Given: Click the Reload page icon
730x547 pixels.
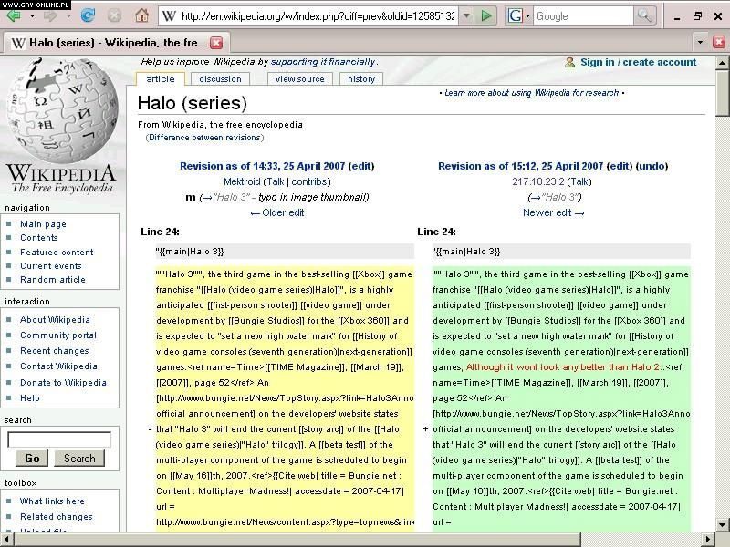Looking at the screenshot, I should [88, 15].
